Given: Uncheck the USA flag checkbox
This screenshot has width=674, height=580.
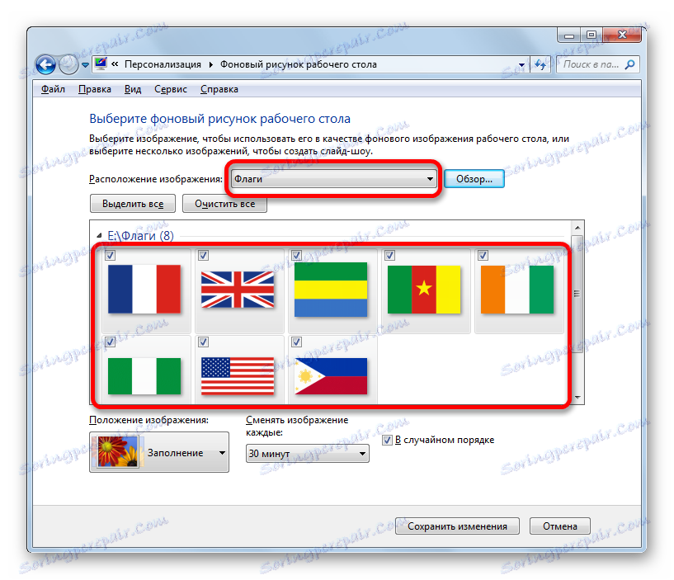Looking at the screenshot, I should pos(203,342).
